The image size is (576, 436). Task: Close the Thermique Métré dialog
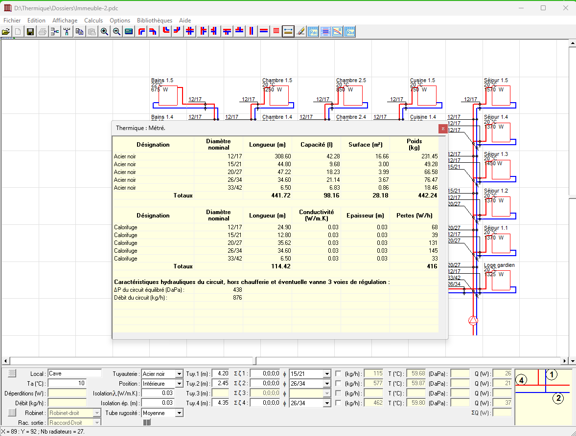coord(442,129)
